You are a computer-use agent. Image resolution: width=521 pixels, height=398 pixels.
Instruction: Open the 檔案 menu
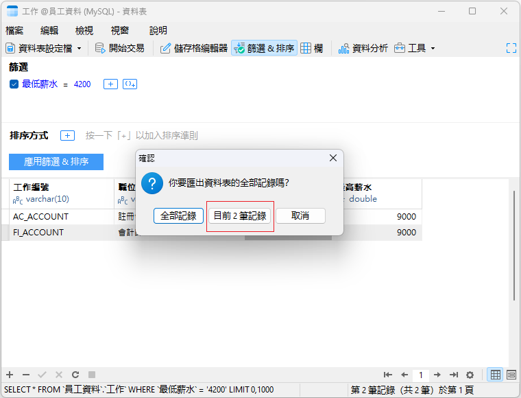14,30
